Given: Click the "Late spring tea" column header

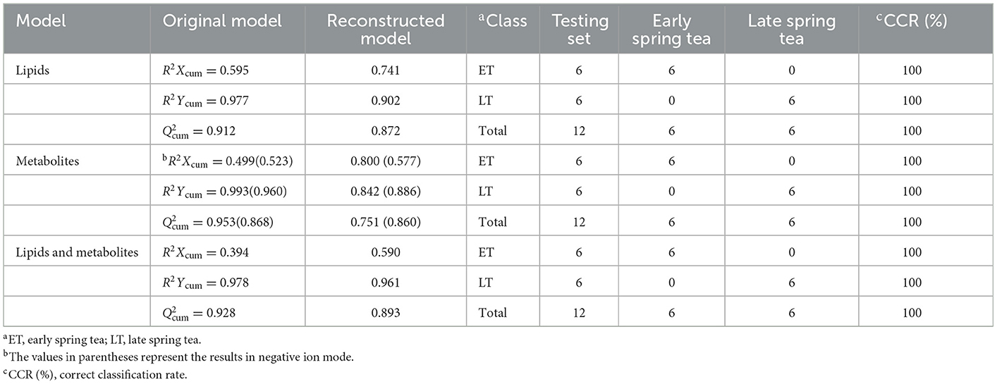Looking at the screenshot, I should [792, 30].
